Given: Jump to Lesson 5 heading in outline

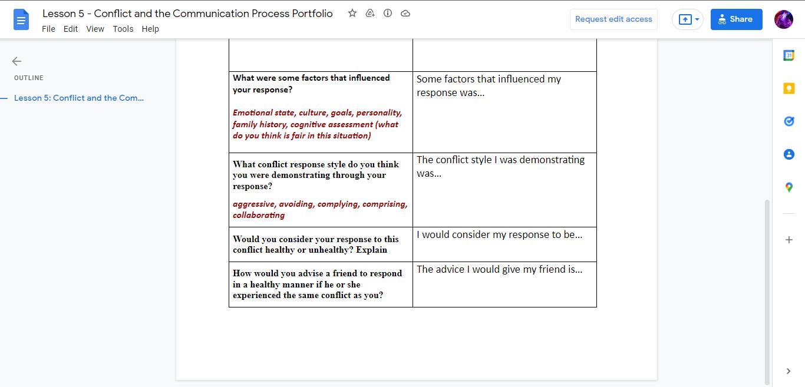Looking at the screenshot, I should click(x=79, y=98).
